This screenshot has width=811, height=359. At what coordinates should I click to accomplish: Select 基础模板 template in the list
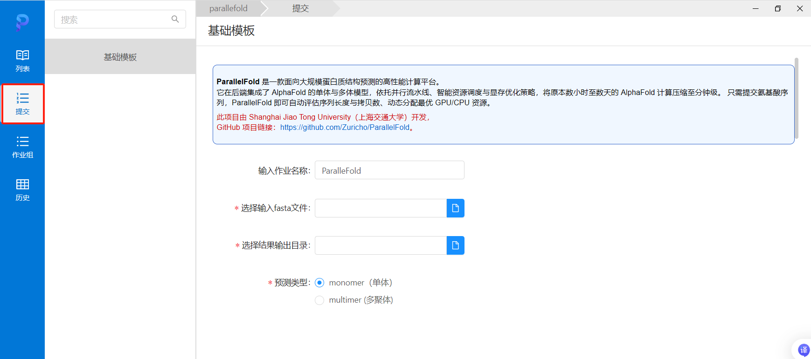coord(120,57)
